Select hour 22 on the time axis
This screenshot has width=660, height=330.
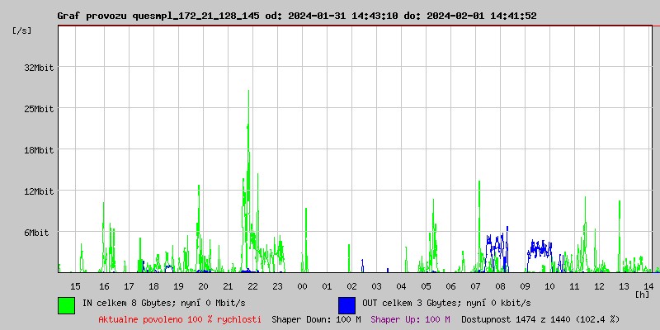pos(252,285)
